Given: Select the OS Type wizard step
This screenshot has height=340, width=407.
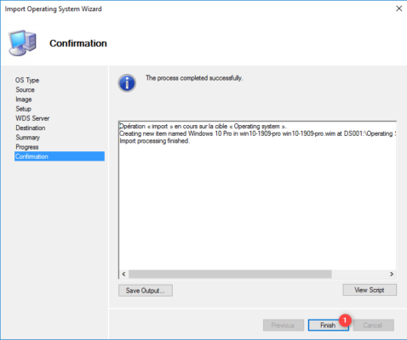Looking at the screenshot, I should tap(27, 80).
